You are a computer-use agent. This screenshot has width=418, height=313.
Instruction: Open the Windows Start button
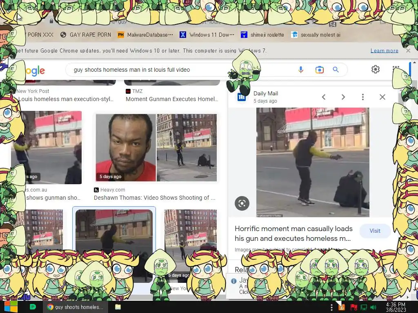coord(11,306)
